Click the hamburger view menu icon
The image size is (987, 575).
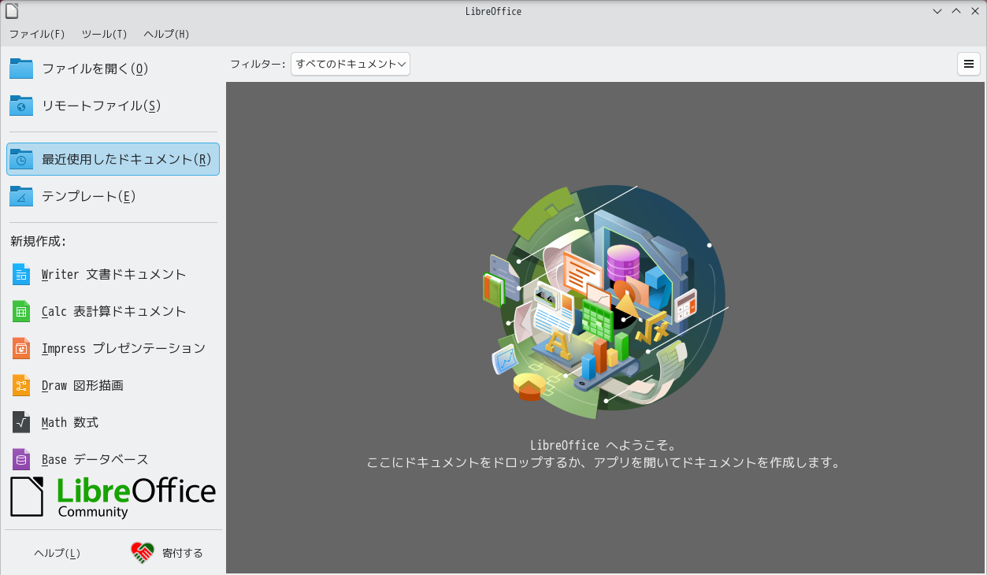(968, 64)
